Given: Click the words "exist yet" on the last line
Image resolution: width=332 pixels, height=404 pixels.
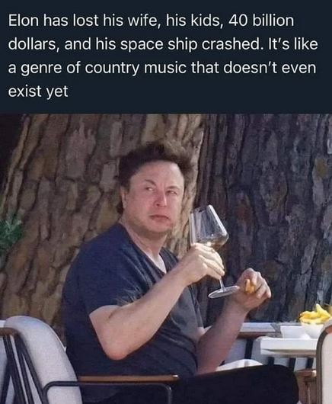Looking at the screenshot, I should [x=38, y=91].
